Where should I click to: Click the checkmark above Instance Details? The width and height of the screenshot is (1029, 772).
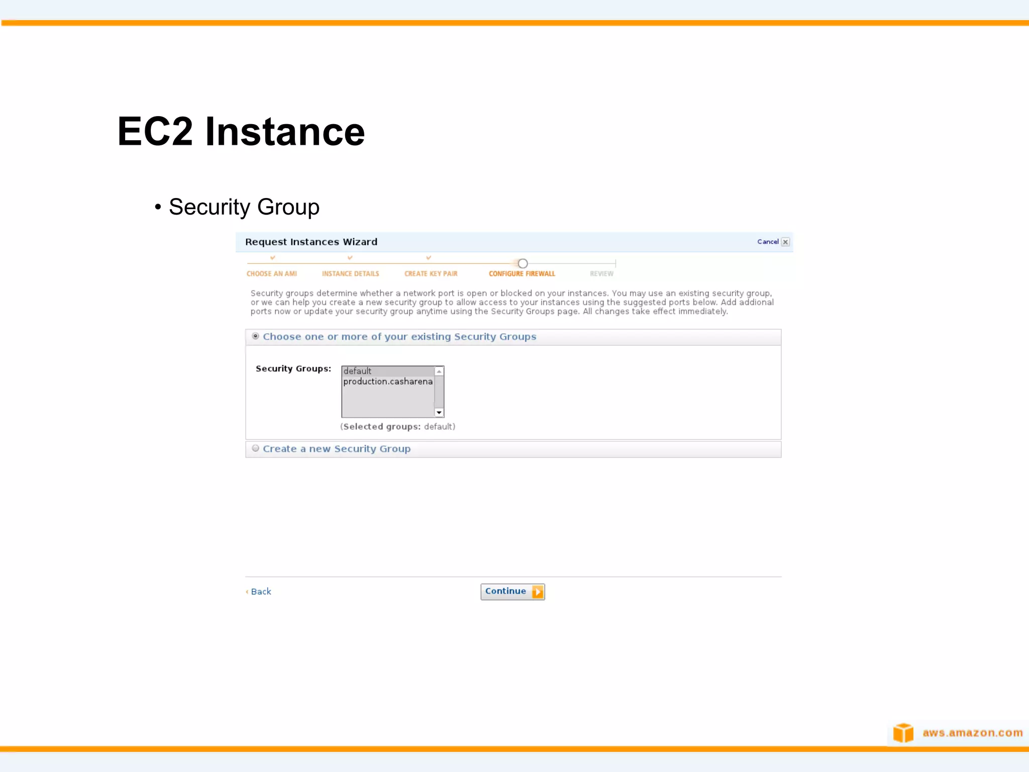tap(350, 258)
